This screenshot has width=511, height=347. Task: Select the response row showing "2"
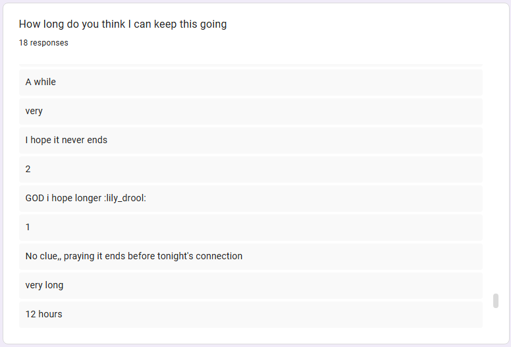(250, 170)
